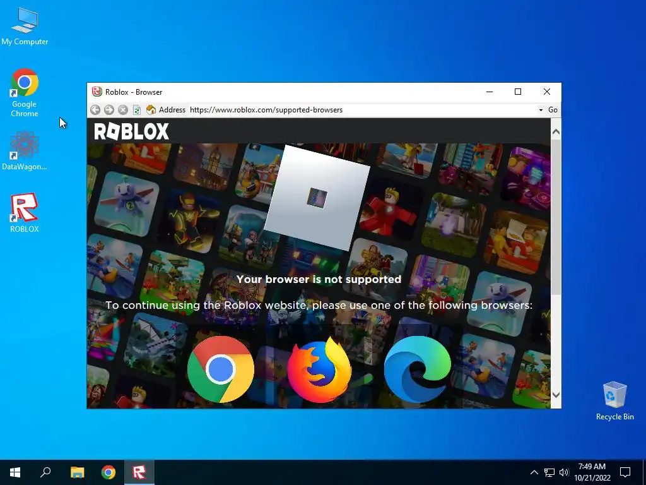This screenshot has width=646, height=485.
Task: Stop page loading with the X icon
Action: click(123, 110)
